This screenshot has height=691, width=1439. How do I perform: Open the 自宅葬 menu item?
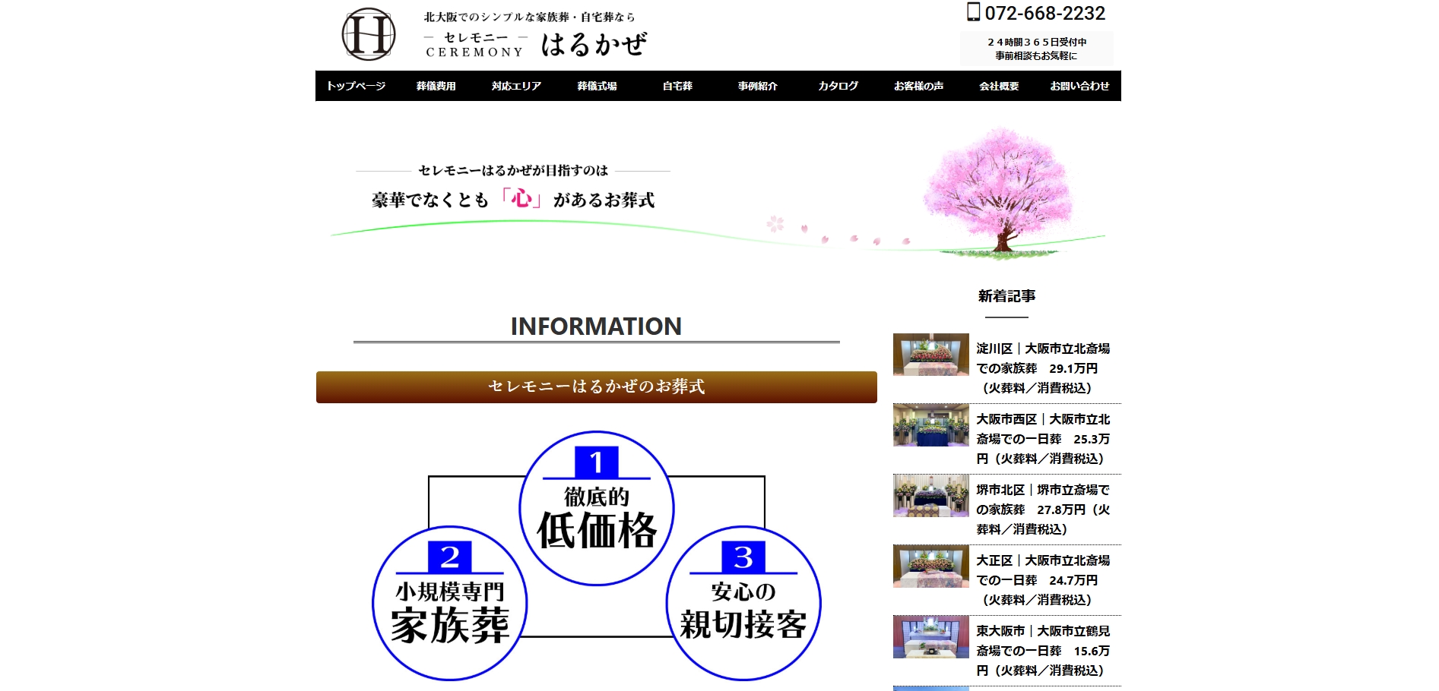pyautogui.click(x=677, y=86)
